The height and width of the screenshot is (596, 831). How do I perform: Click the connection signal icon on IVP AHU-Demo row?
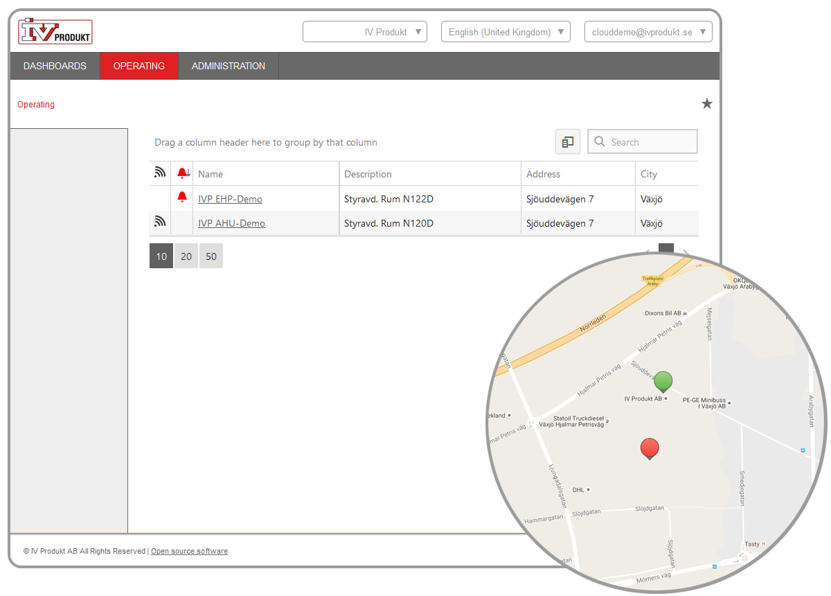coord(160,222)
